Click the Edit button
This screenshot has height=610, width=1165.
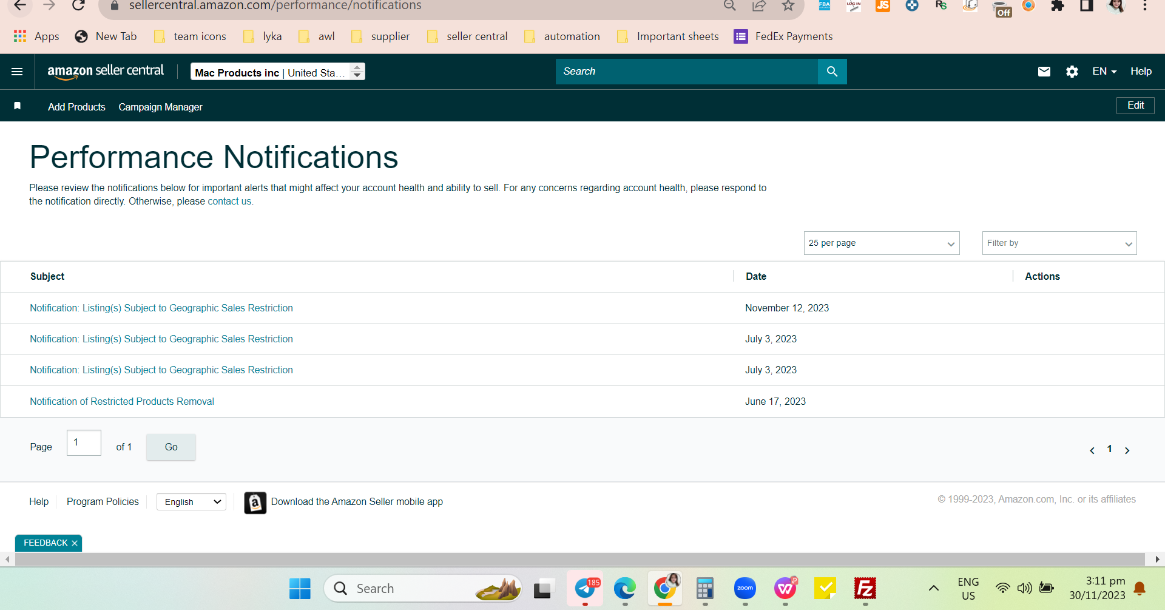(x=1135, y=106)
